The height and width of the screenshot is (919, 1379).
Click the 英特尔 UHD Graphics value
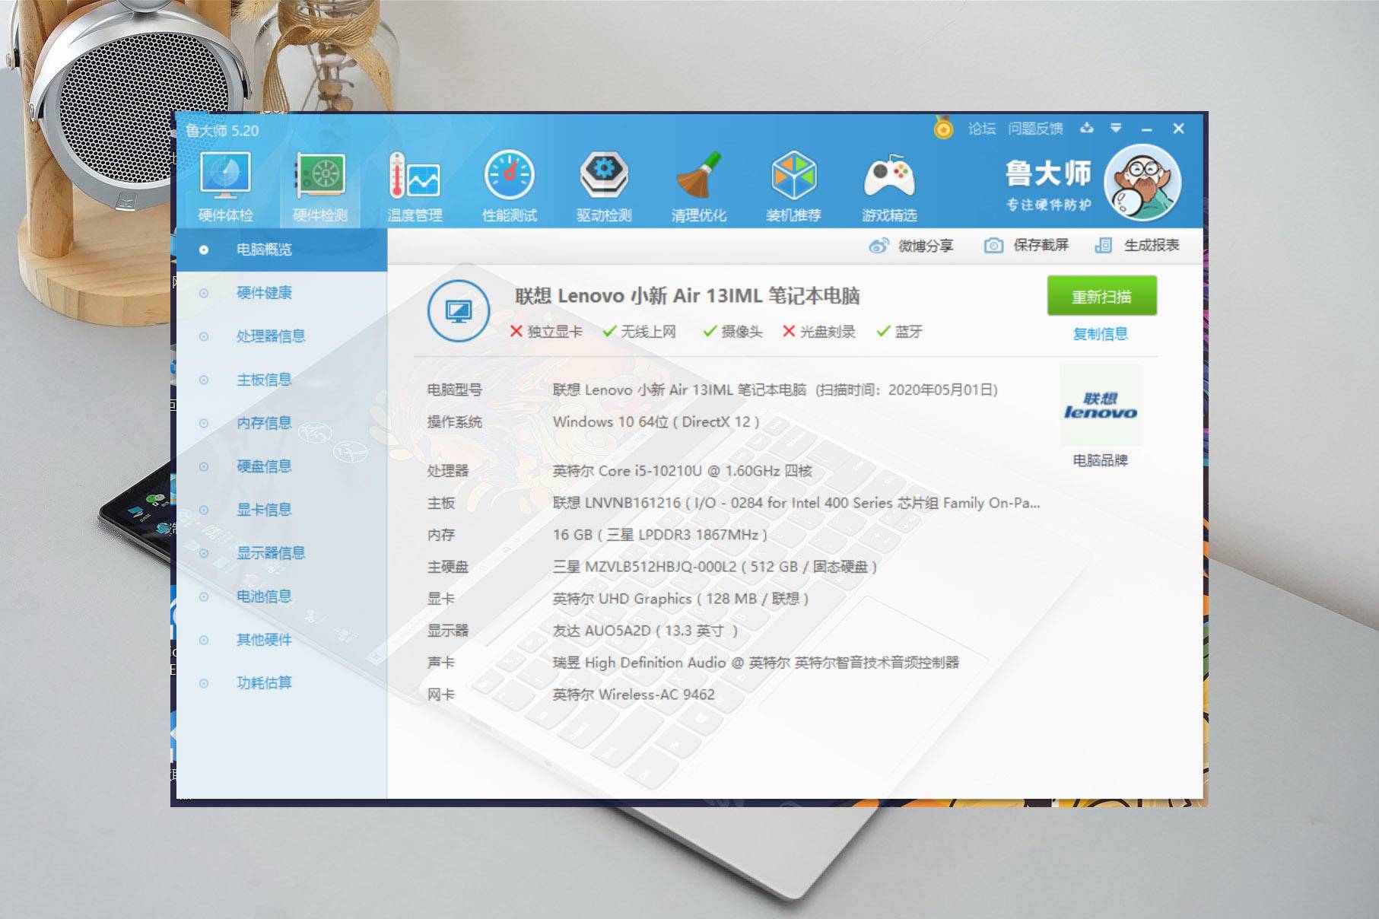tap(681, 599)
